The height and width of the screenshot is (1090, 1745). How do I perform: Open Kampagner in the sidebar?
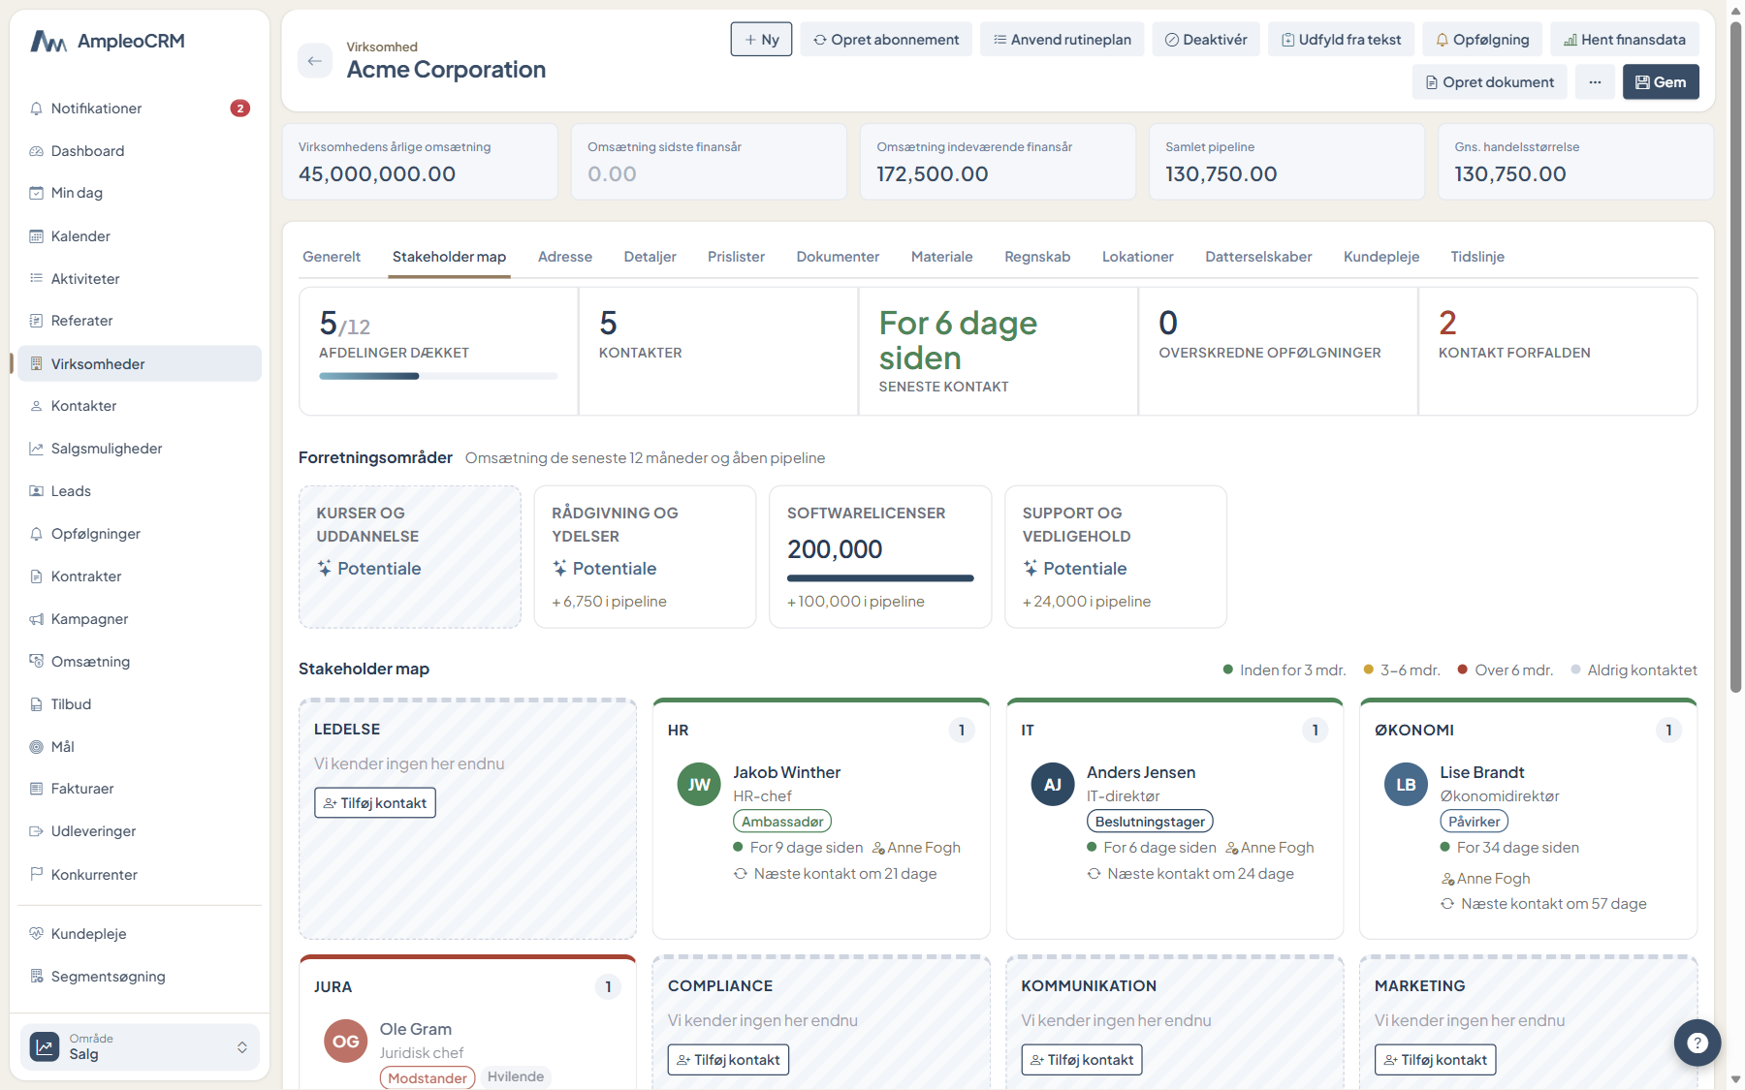[140, 619]
